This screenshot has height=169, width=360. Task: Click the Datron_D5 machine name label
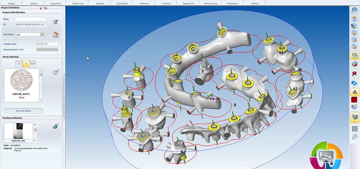[18, 141]
